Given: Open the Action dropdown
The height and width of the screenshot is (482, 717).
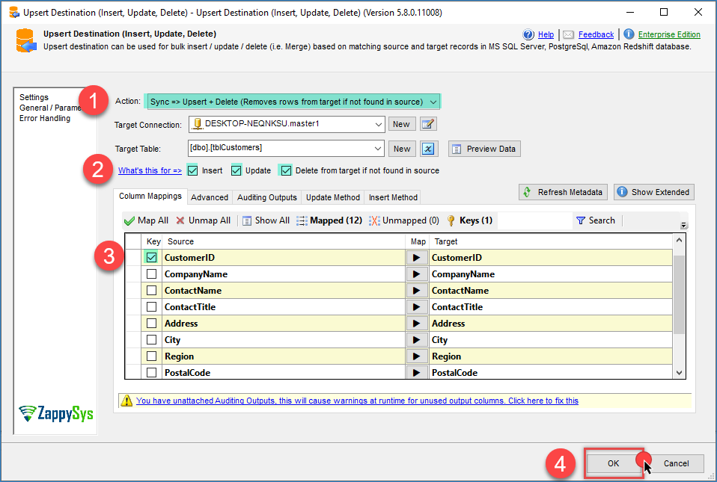Looking at the screenshot, I should coord(433,102).
